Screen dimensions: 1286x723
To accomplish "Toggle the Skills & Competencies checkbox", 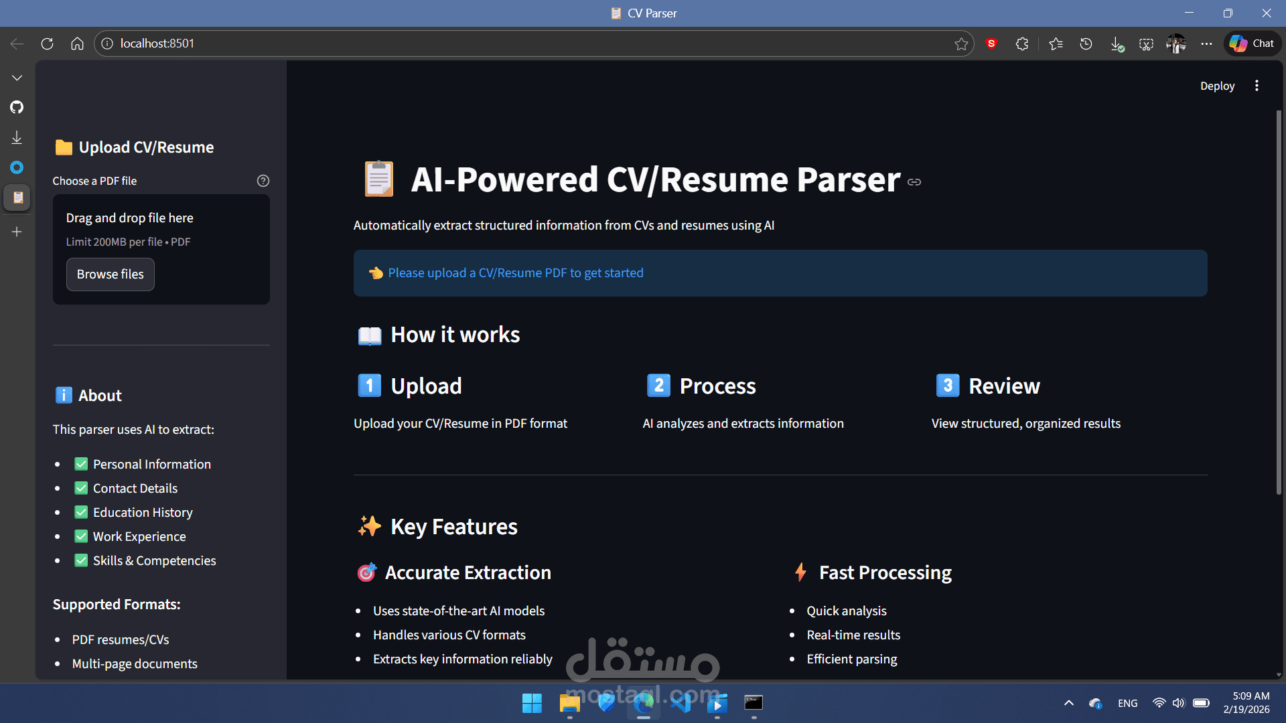I will tap(81, 560).
